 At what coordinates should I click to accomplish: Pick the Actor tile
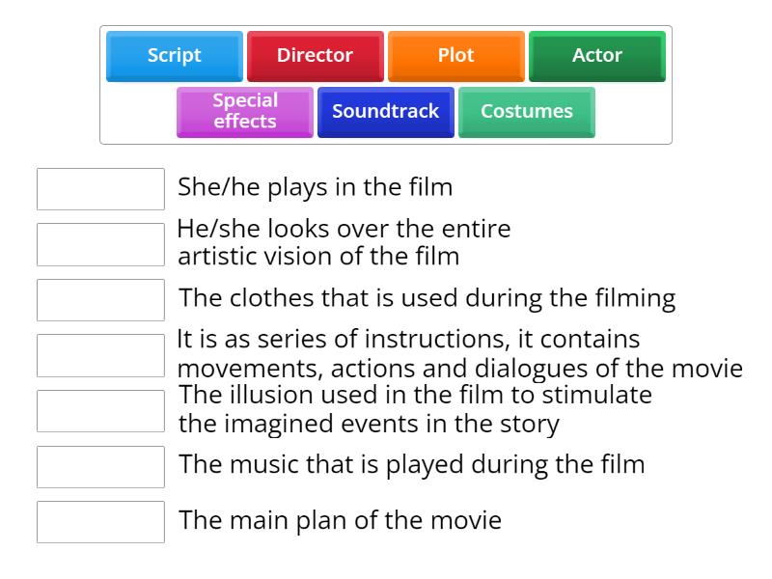(596, 56)
